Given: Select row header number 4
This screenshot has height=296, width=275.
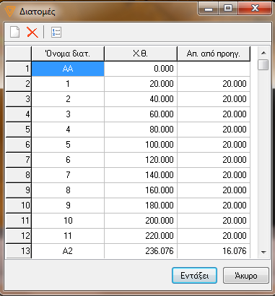Looking at the screenshot, I should coord(19,114).
